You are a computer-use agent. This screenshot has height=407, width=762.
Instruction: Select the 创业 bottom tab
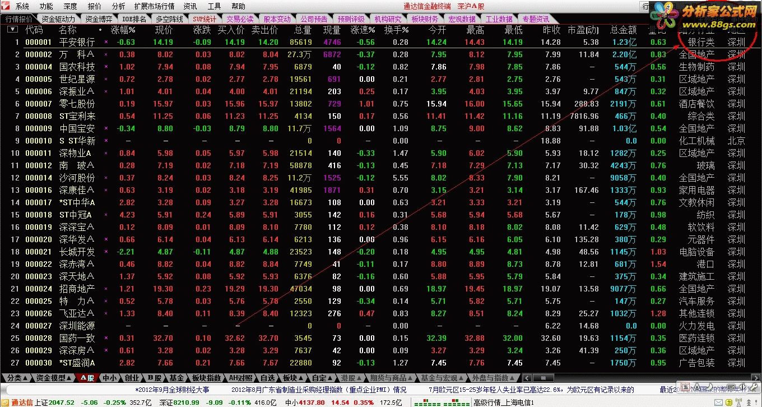(132, 378)
